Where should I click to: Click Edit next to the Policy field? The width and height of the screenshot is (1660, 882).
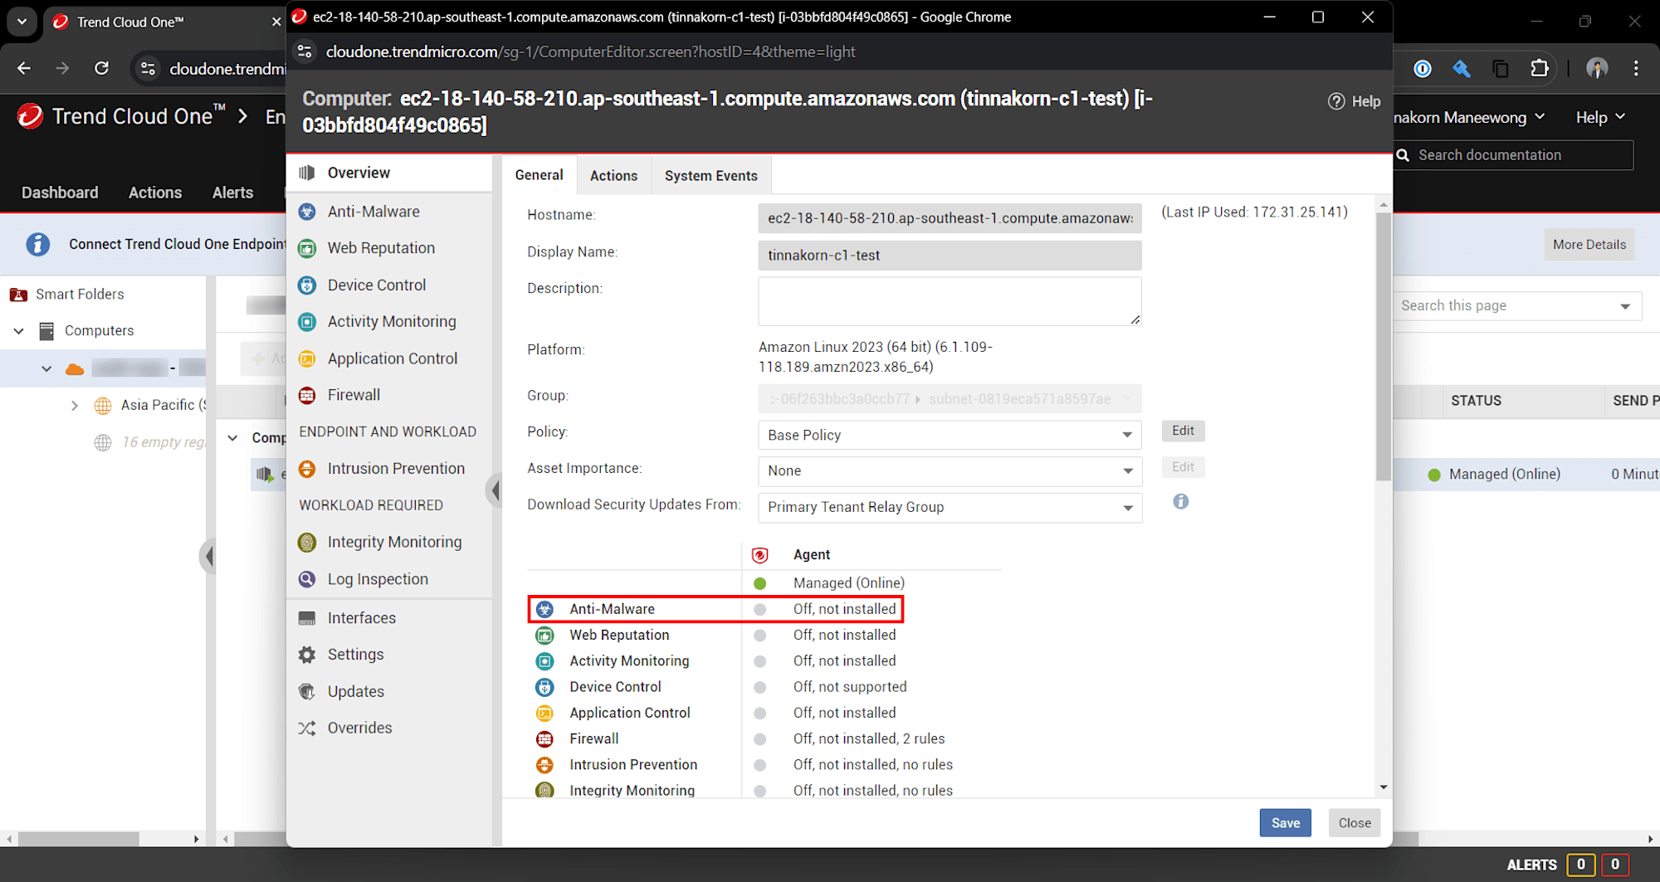[x=1183, y=431]
